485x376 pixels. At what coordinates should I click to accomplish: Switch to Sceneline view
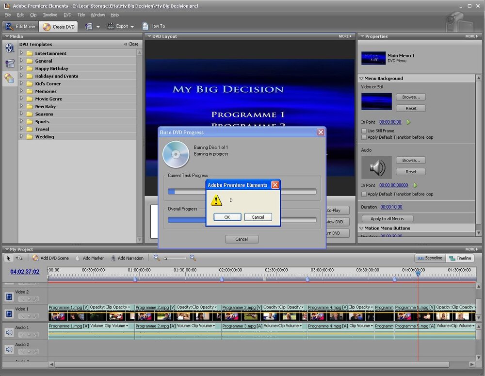click(x=430, y=258)
